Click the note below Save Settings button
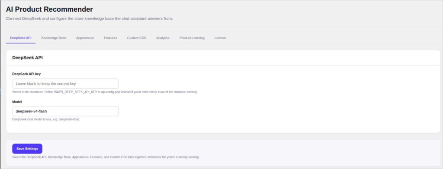The image size is (443, 169). [106, 157]
